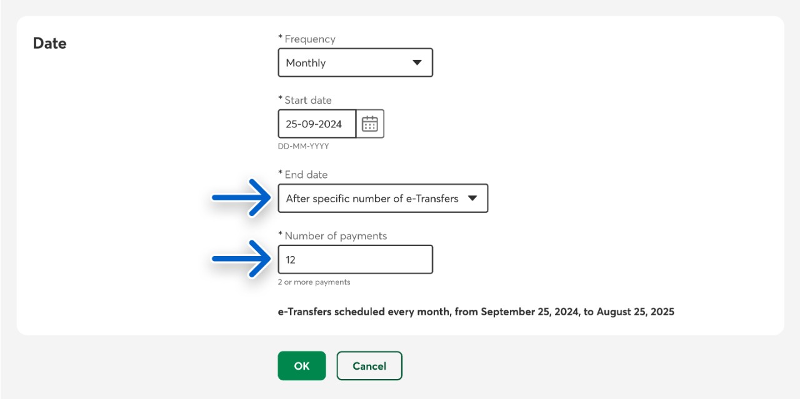
Task: Click the Number of payments field
Action: click(355, 259)
